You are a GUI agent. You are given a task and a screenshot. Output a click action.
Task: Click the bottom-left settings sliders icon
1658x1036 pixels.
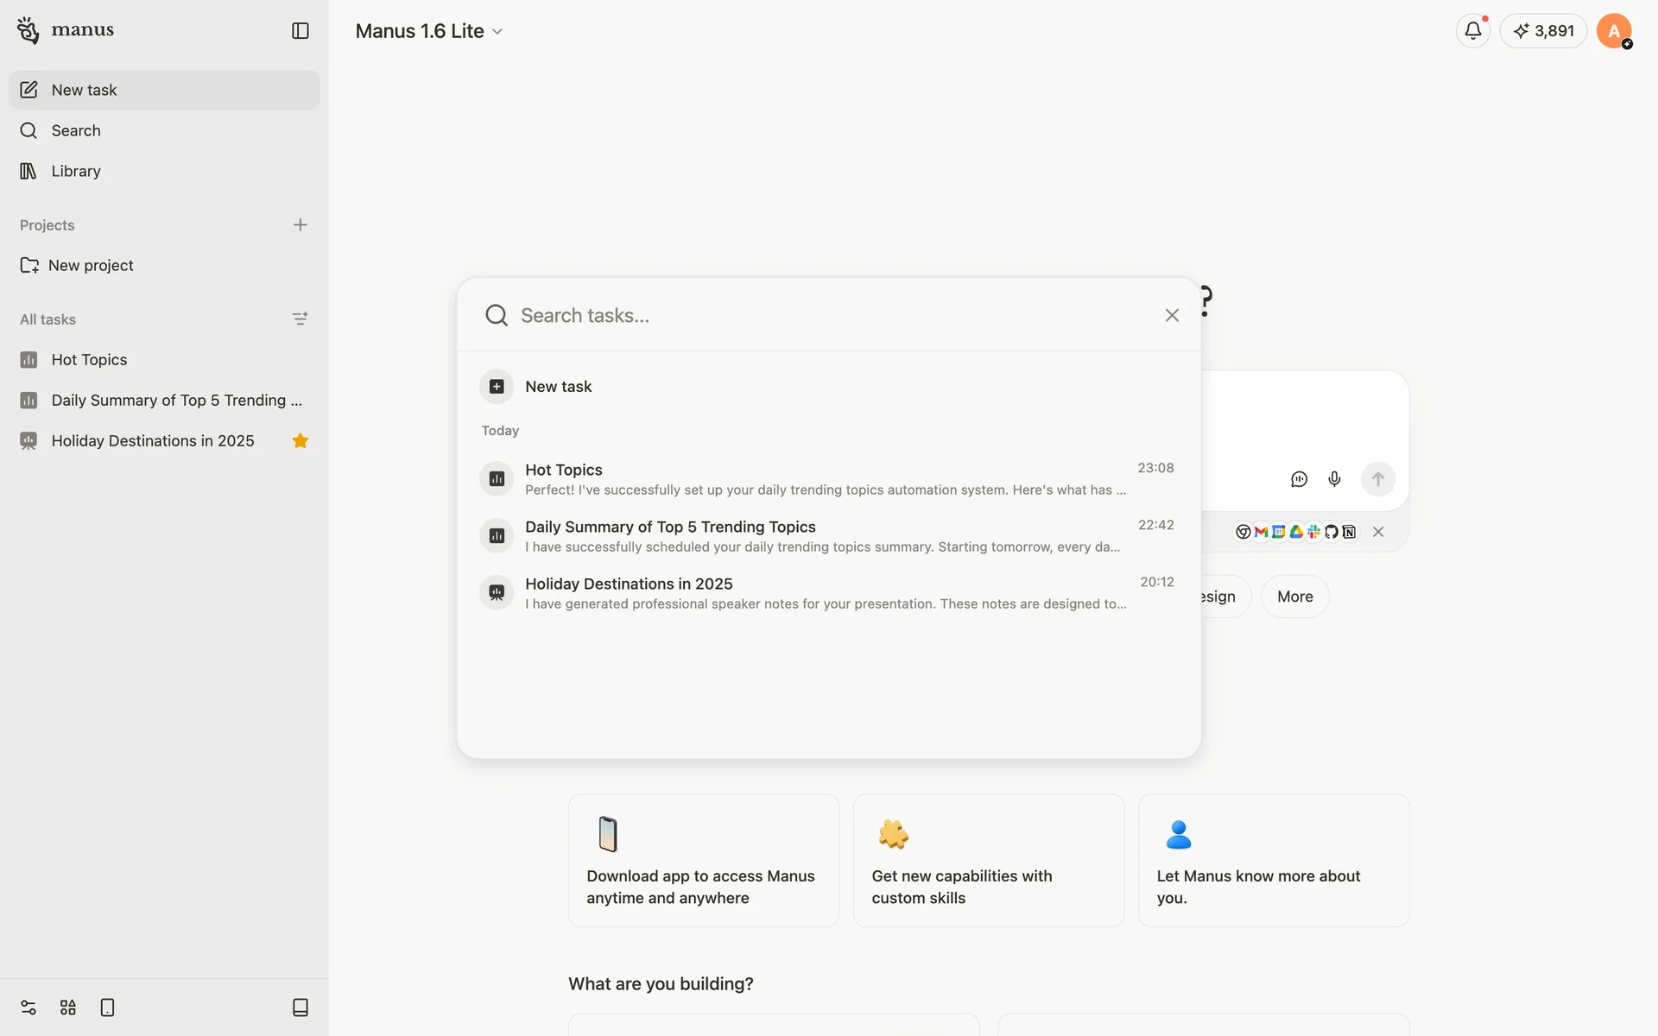click(x=28, y=1008)
